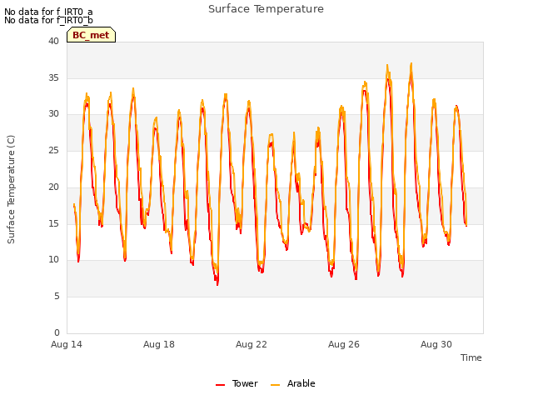This screenshot has height=400, width=533.
Task: Click the 5 y-axis tick label
Action: (57, 297)
